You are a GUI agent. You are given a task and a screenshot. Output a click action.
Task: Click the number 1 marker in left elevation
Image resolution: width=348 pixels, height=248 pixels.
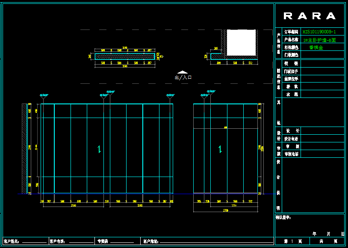[99, 149]
